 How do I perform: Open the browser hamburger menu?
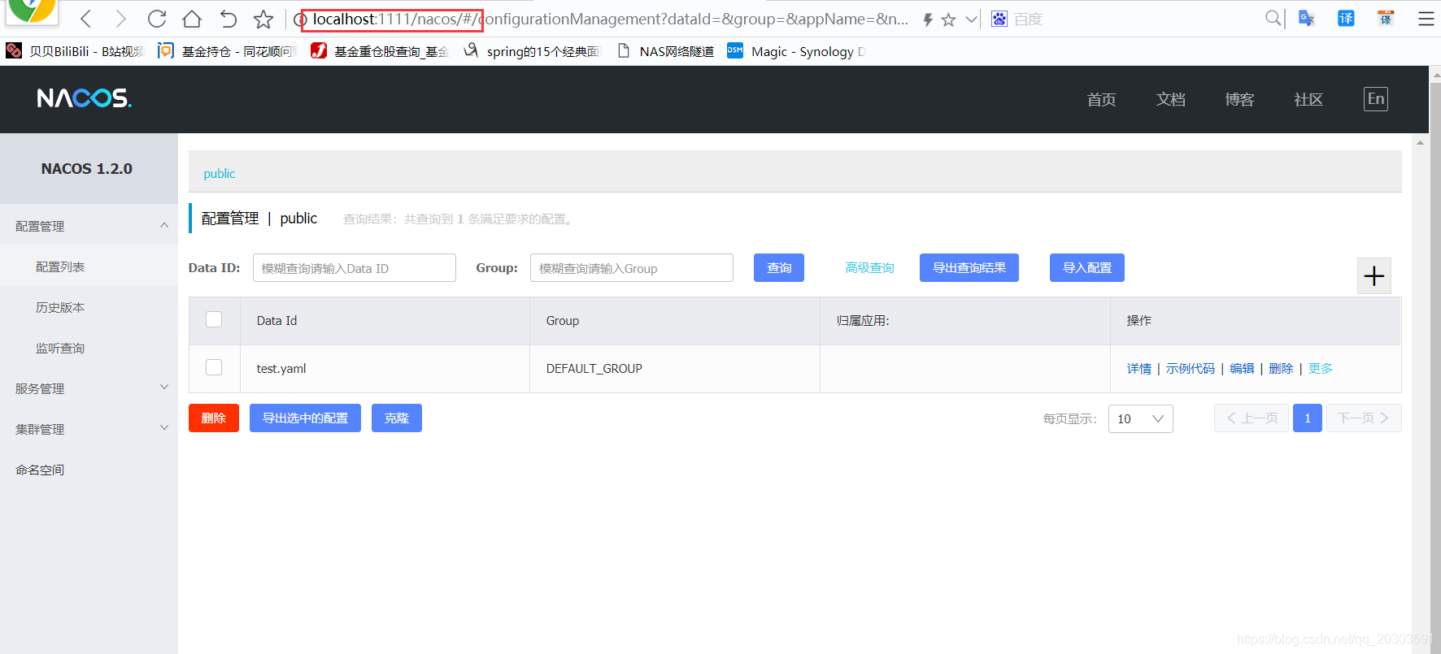pyautogui.click(x=1426, y=19)
